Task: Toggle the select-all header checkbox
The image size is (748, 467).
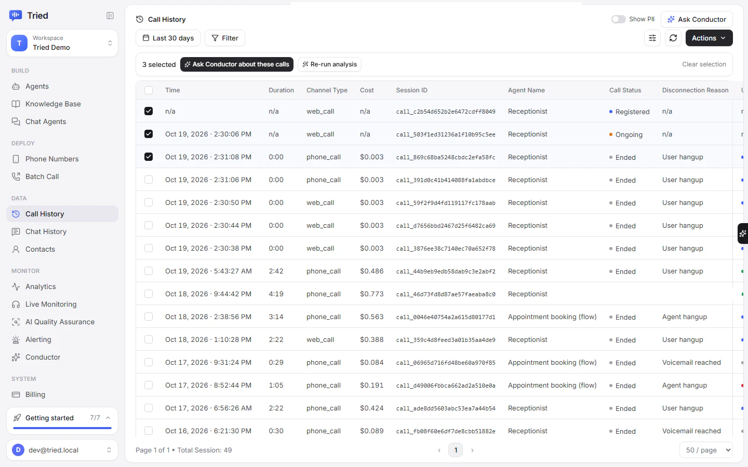Action: click(x=149, y=90)
